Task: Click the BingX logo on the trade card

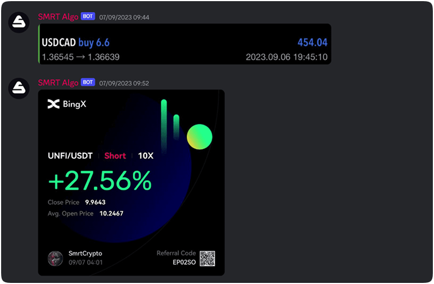Action: point(67,104)
